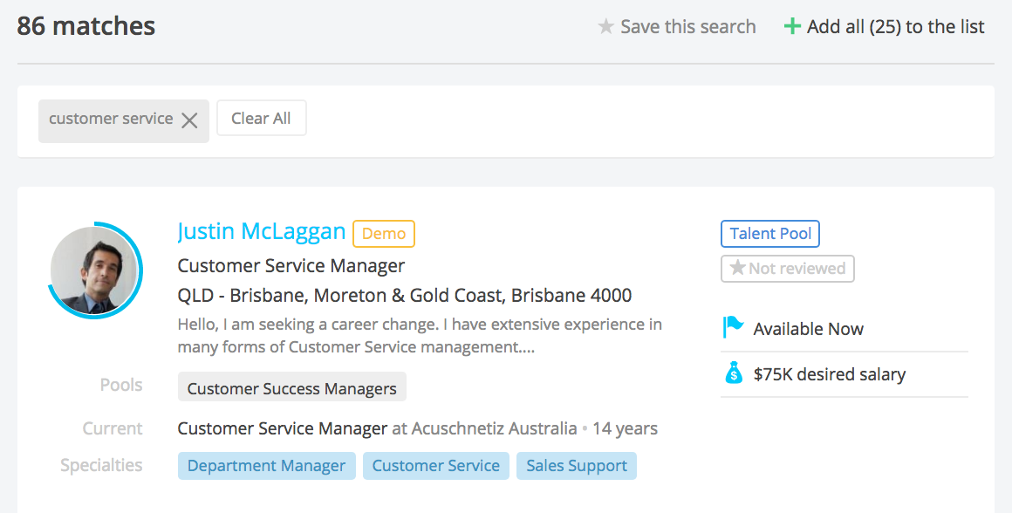Click the money bag salary icon
The image size is (1012, 513).
coord(734,373)
